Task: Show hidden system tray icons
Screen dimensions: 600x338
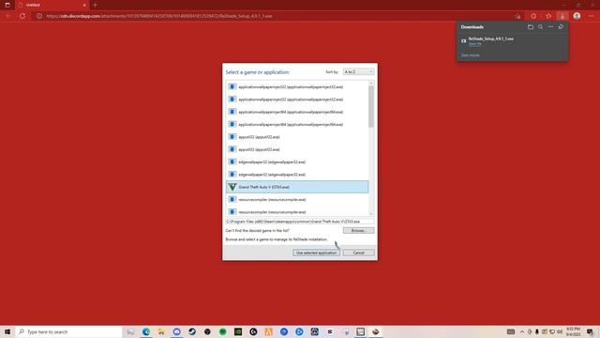Action: tap(522, 331)
